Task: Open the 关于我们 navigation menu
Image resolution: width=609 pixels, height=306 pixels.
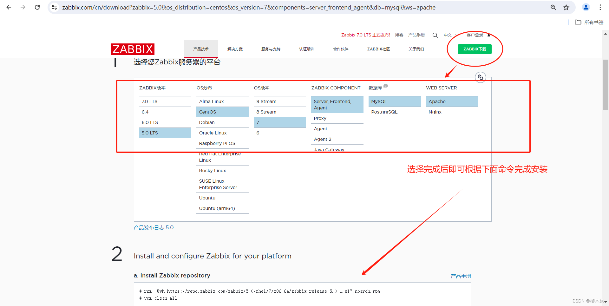Action: click(x=416, y=49)
